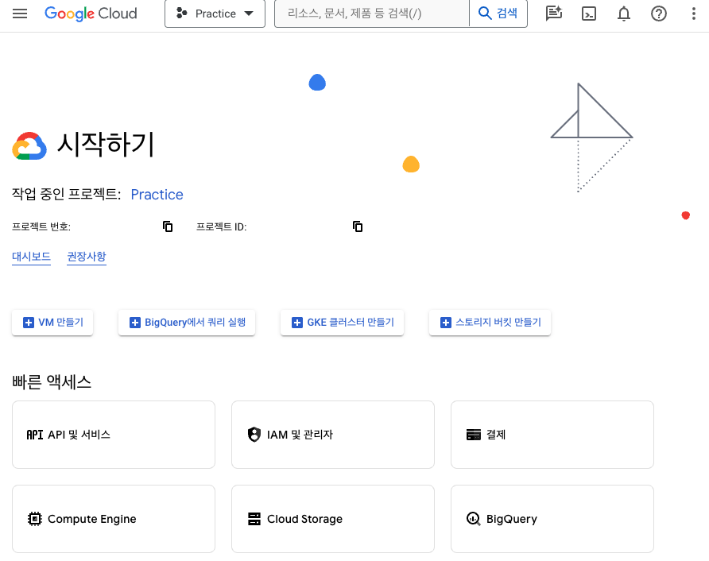Screen dimensions: 709x561
Task: Click the cloud logo beside 시작하기
Action: [x=29, y=146]
